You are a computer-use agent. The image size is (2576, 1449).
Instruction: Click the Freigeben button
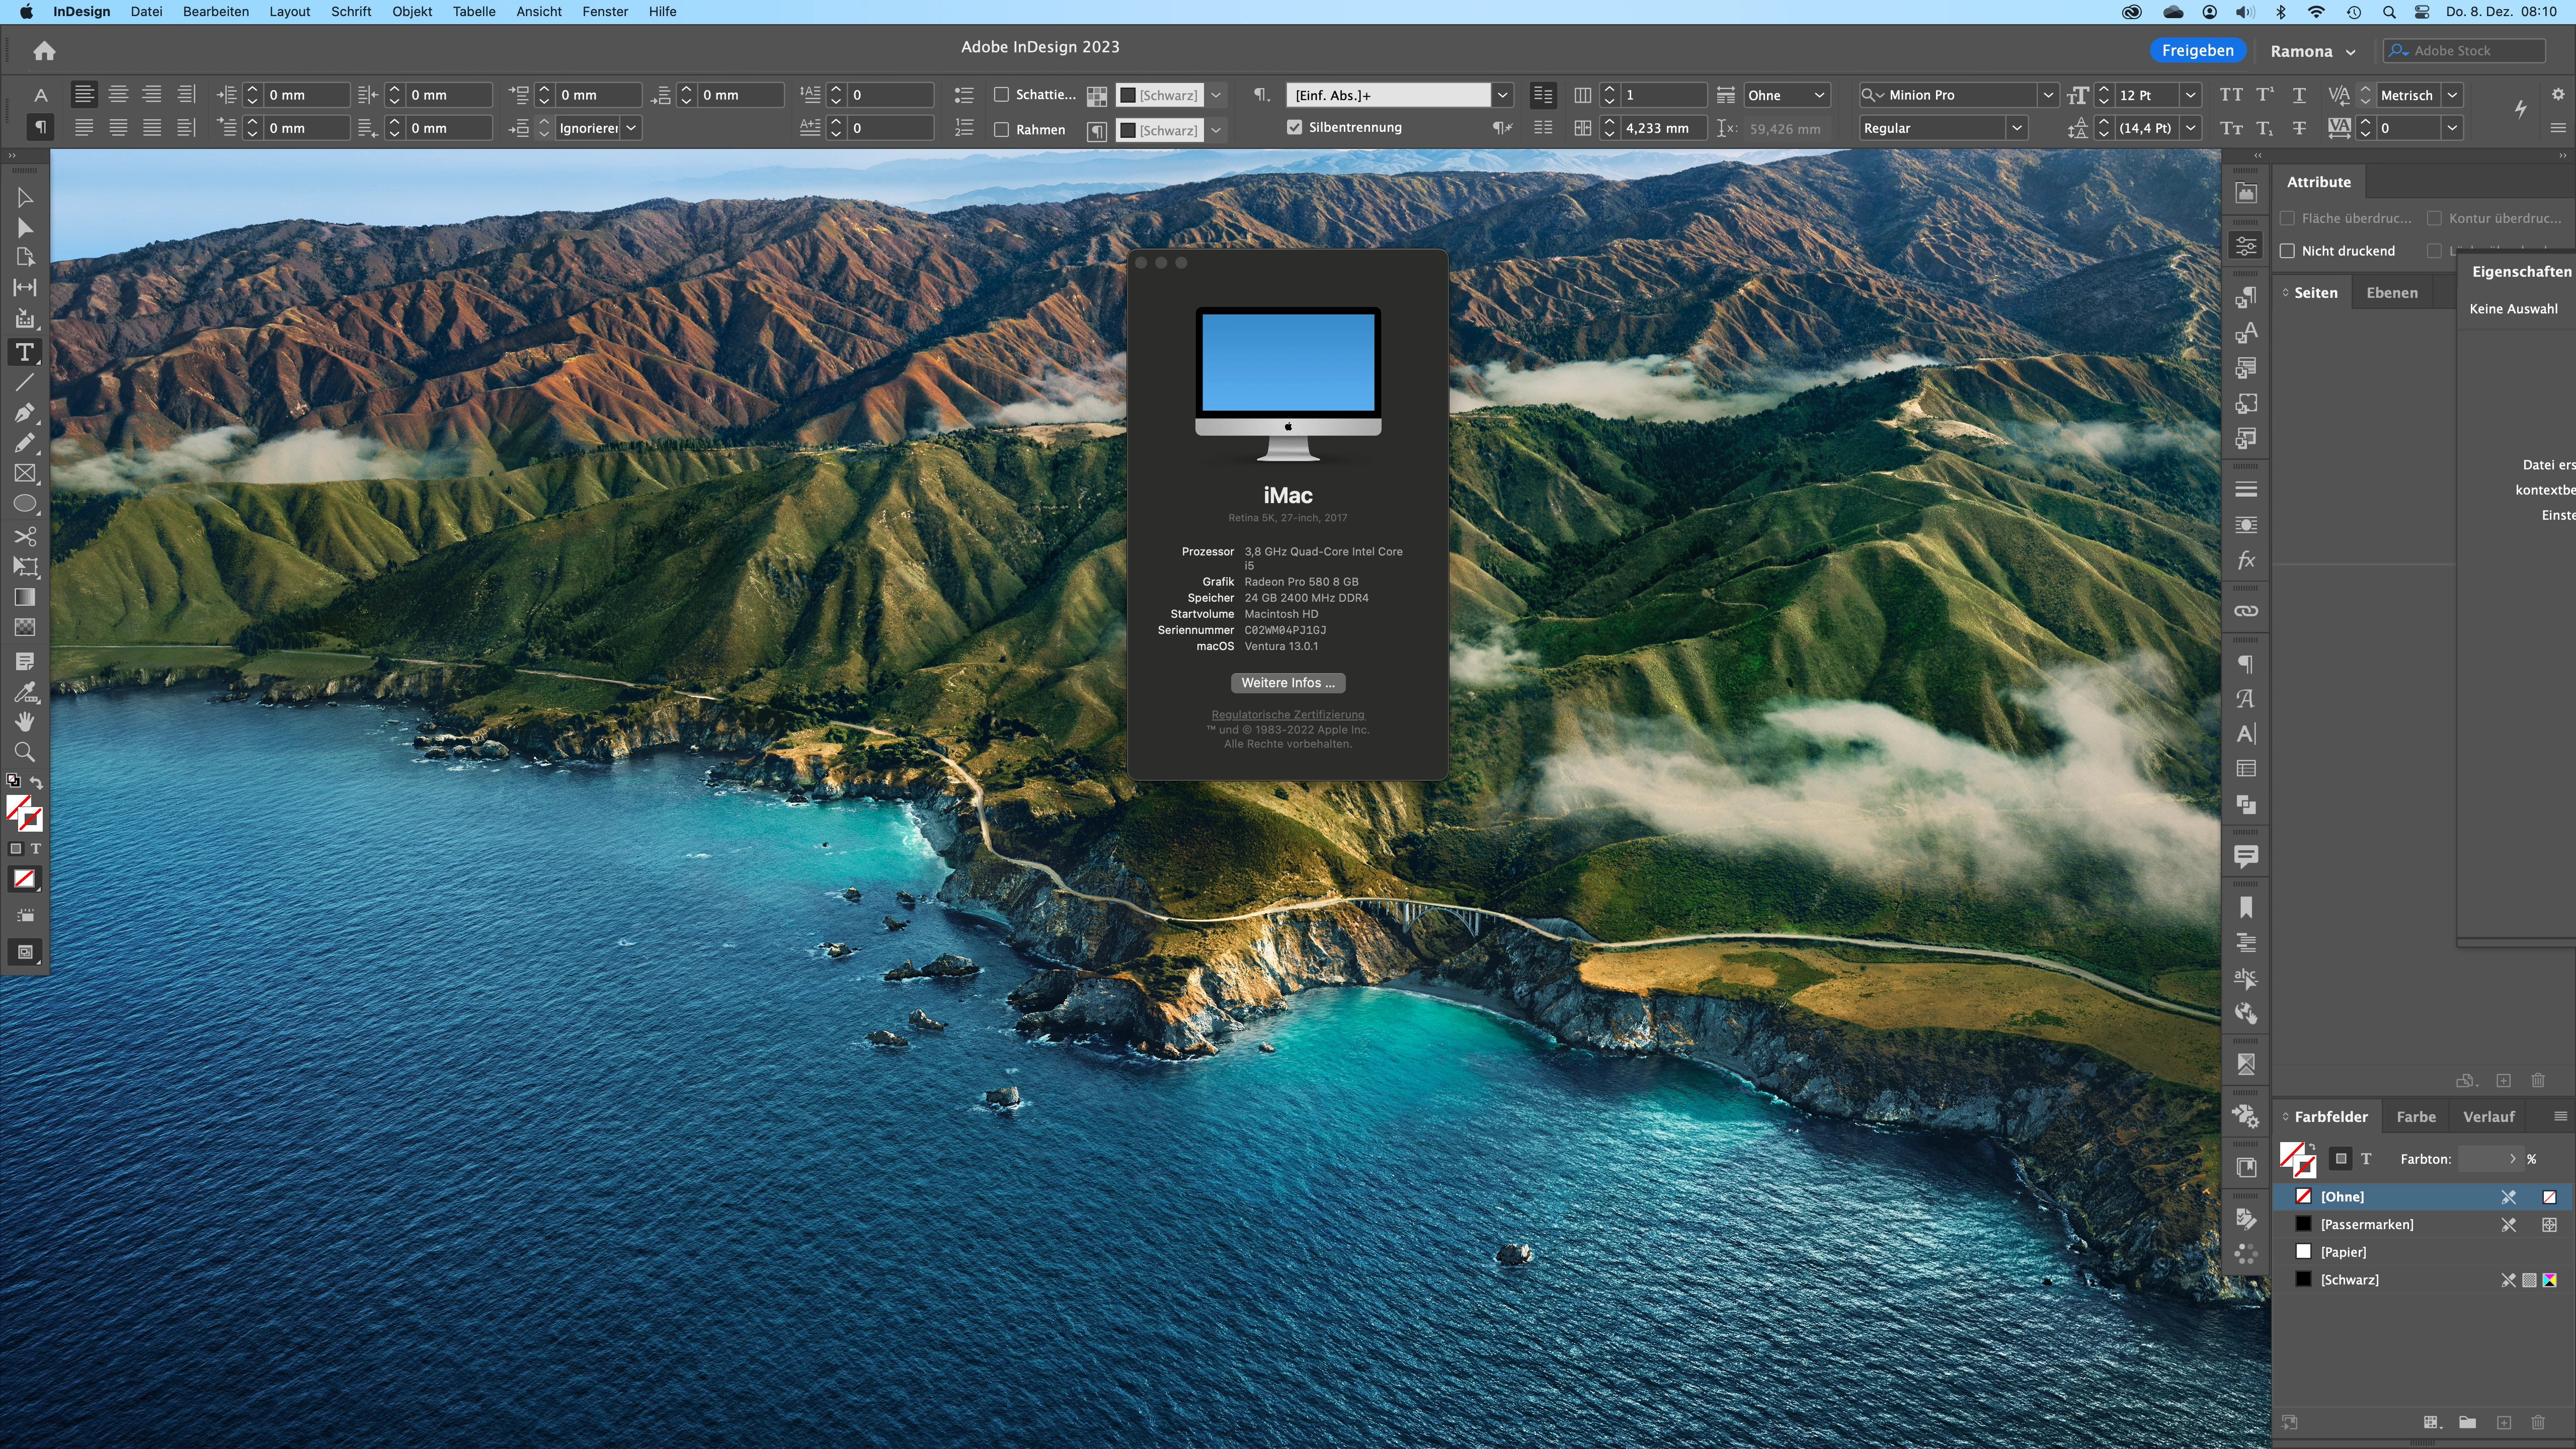click(x=2197, y=51)
